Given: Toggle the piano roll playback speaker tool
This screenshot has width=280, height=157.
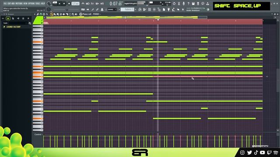Looking at the screenshot, I should point(76,14).
